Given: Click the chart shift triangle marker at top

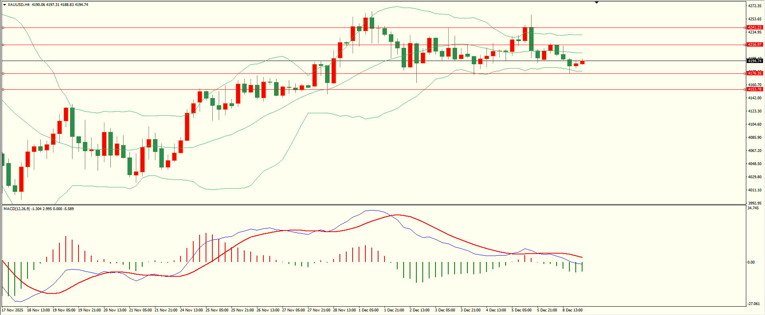Looking at the screenshot, I should [596, 3].
